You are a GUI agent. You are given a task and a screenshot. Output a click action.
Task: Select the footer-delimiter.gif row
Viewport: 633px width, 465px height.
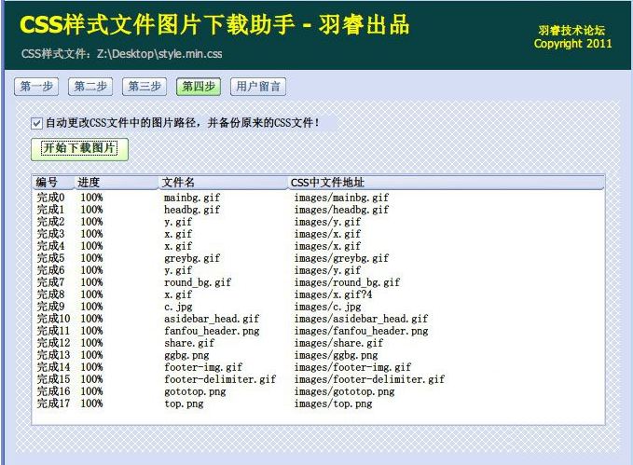pyautogui.click(x=220, y=379)
